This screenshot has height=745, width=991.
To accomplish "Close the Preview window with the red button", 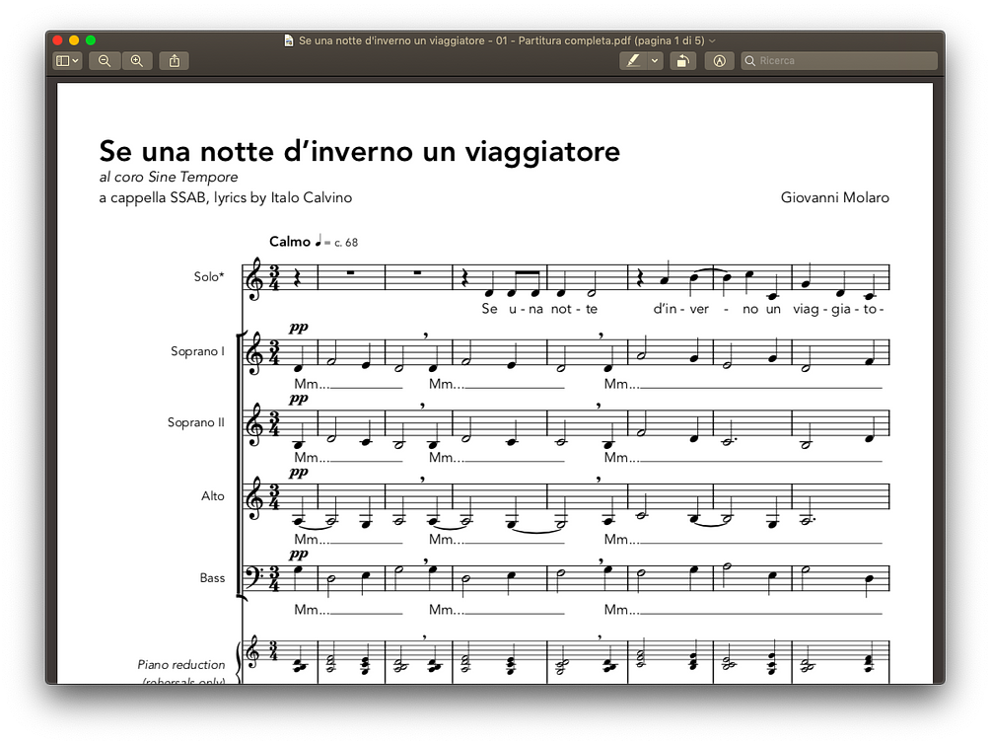I will (x=57, y=40).
